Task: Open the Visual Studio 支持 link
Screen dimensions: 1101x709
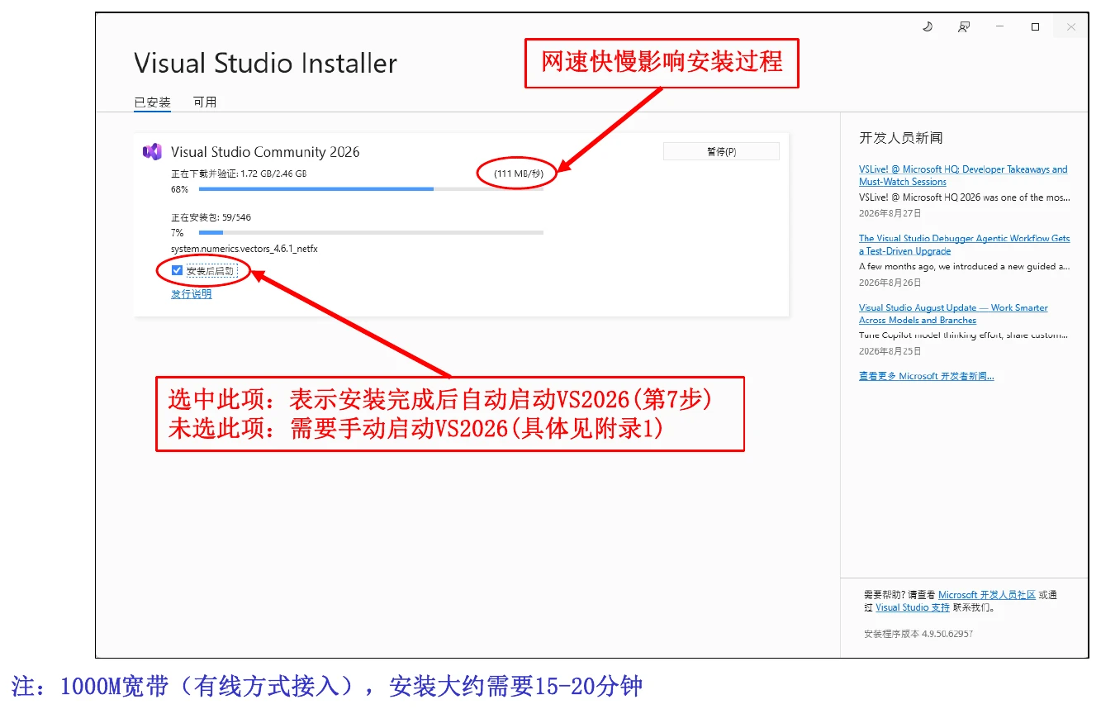Action: click(x=913, y=607)
